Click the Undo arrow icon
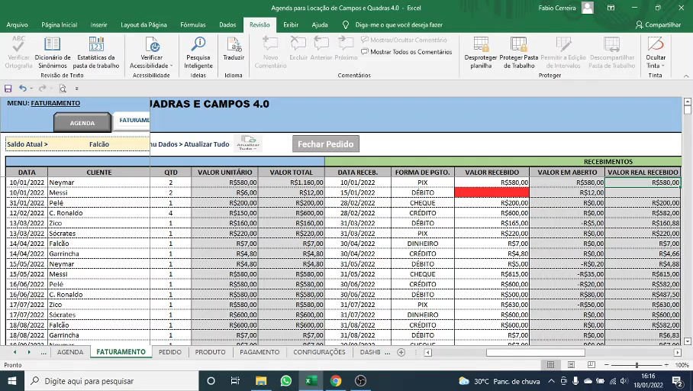 point(23,89)
